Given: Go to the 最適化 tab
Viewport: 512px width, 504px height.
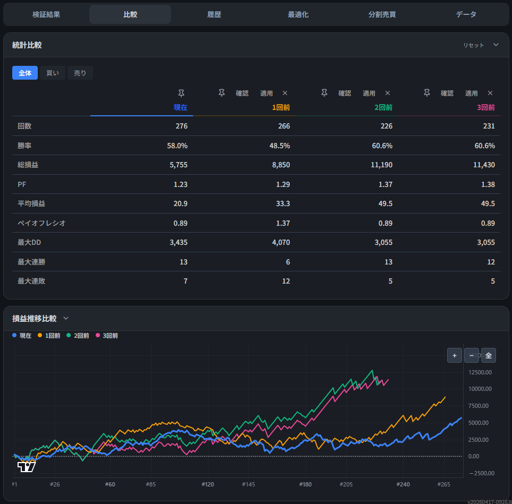Looking at the screenshot, I should (x=298, y=14).
